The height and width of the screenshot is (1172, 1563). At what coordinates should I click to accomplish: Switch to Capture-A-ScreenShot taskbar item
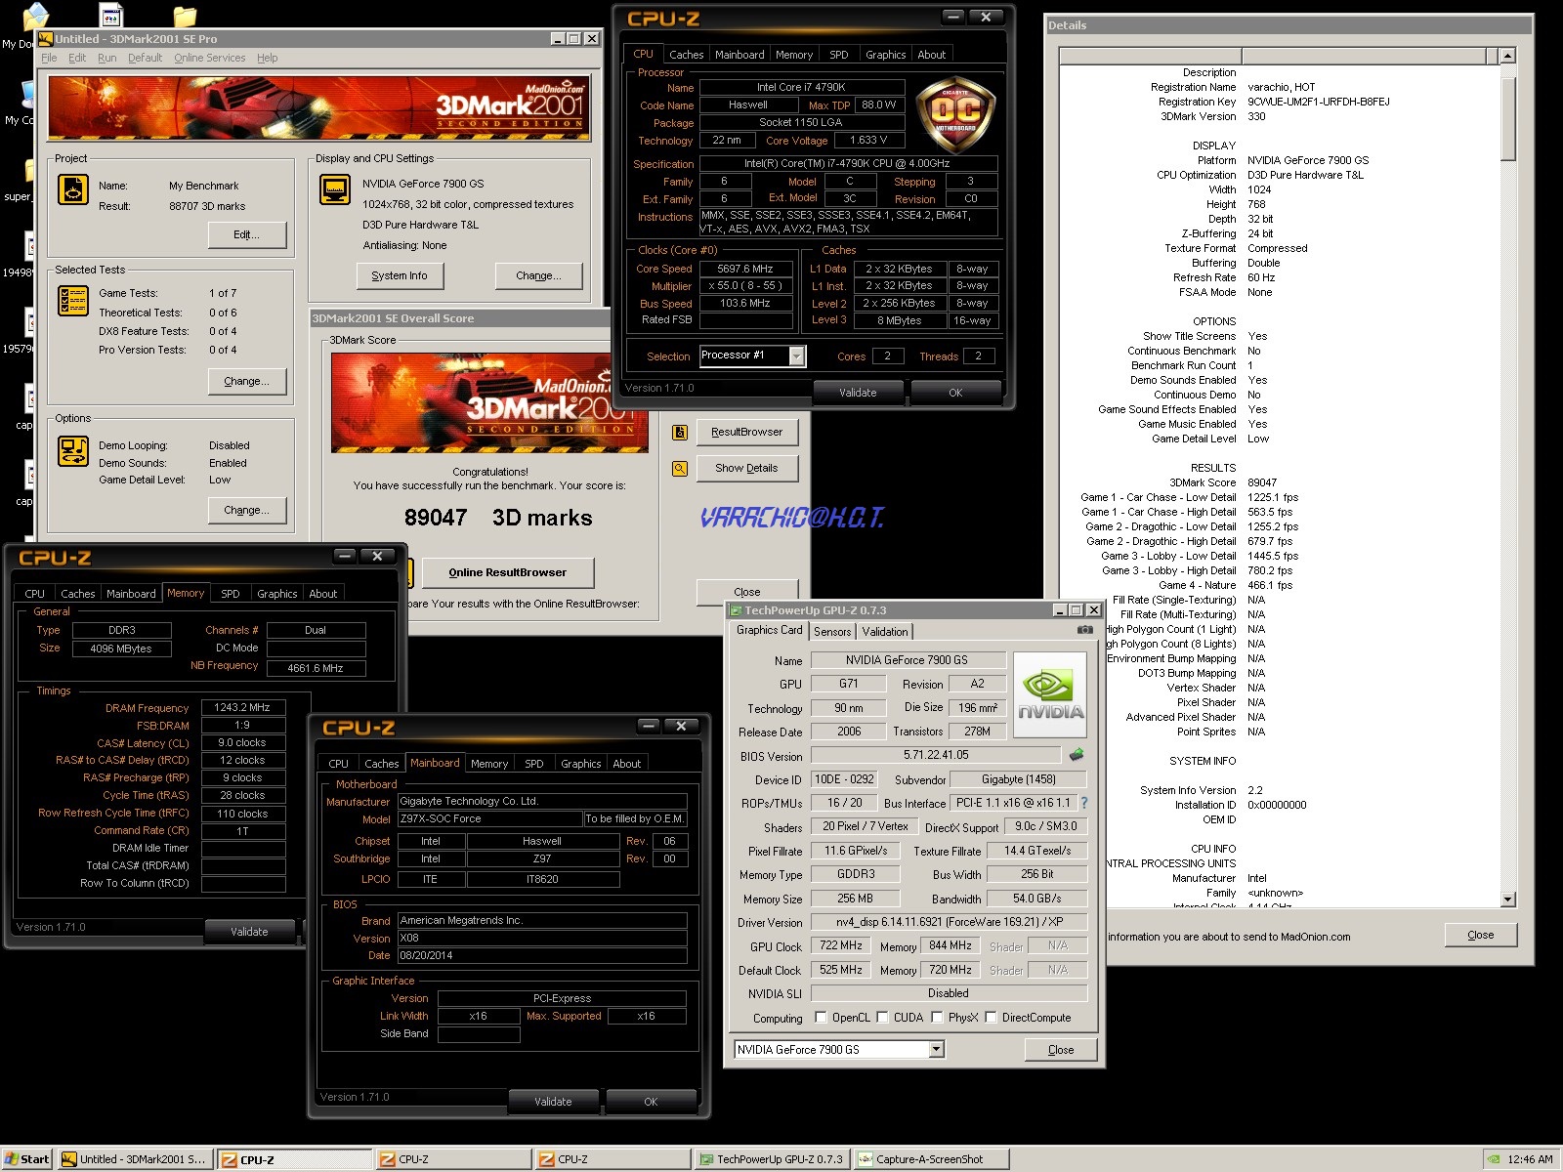(931, 1159)
